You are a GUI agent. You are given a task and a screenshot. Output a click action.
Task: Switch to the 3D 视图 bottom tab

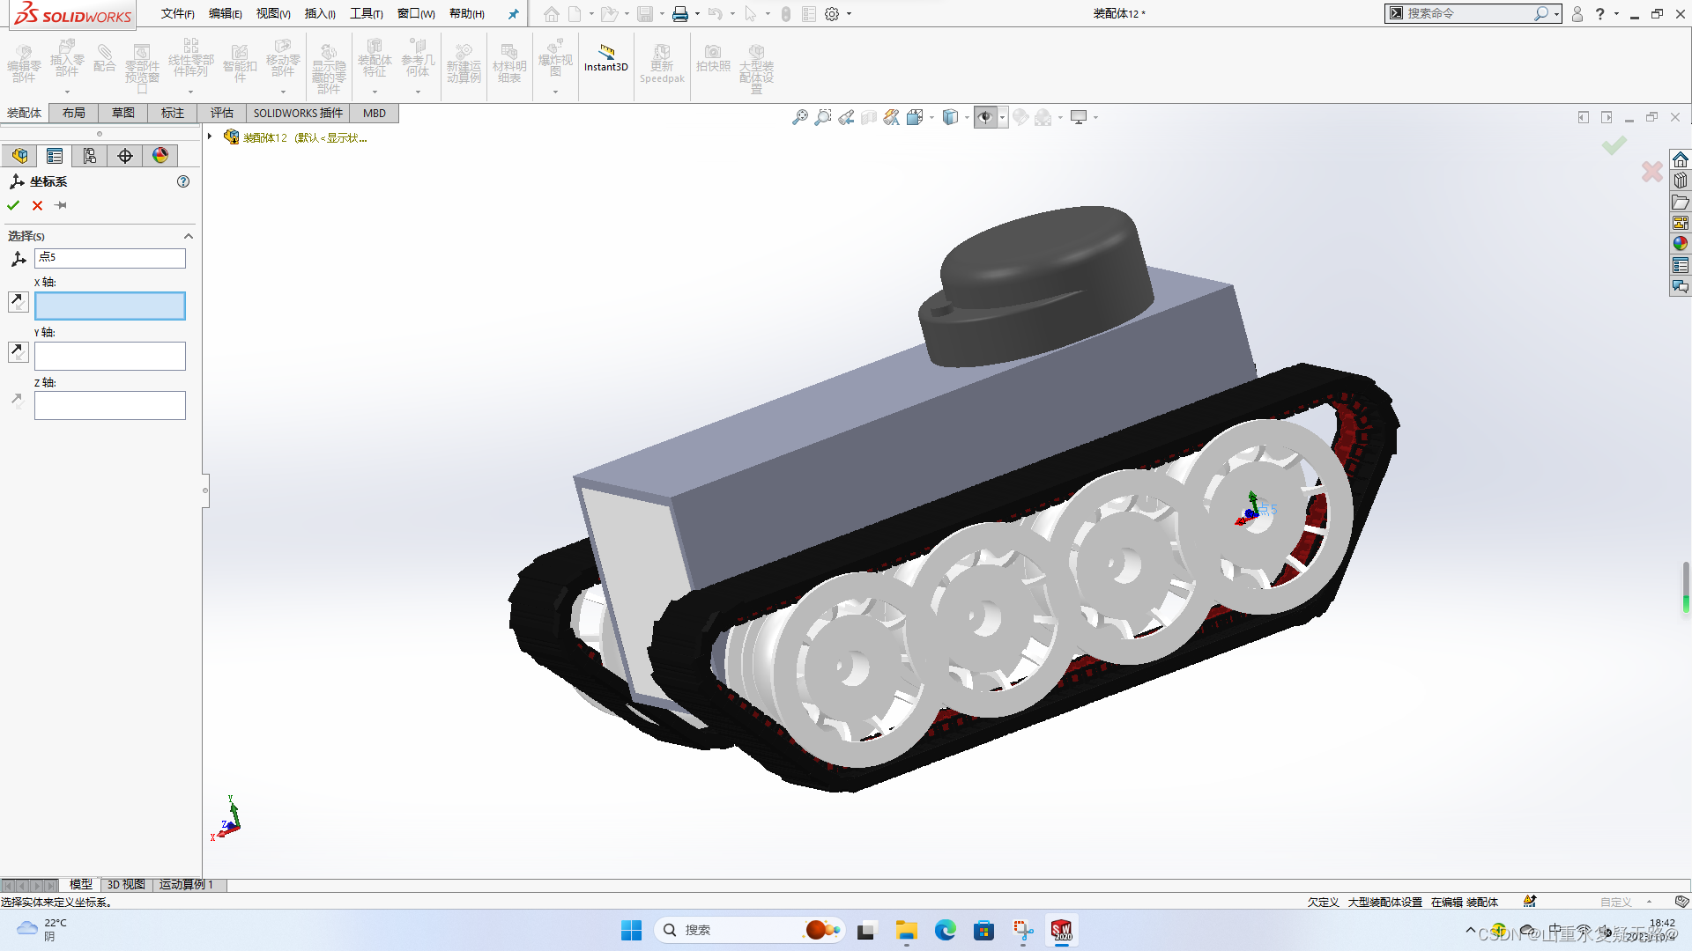(126, 884)
